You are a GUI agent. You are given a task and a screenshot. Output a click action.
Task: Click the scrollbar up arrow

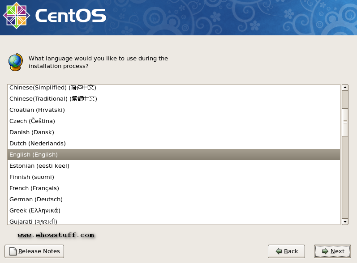(345, 87)
